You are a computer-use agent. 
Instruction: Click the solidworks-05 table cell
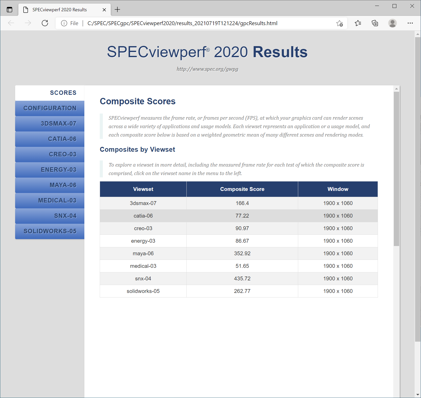point(143,291)
